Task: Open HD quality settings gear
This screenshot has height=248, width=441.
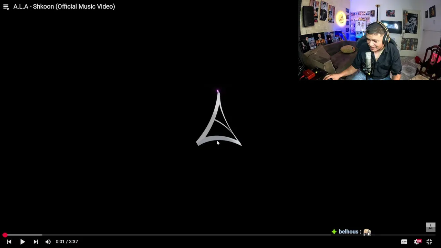Action: click(418, 242)
